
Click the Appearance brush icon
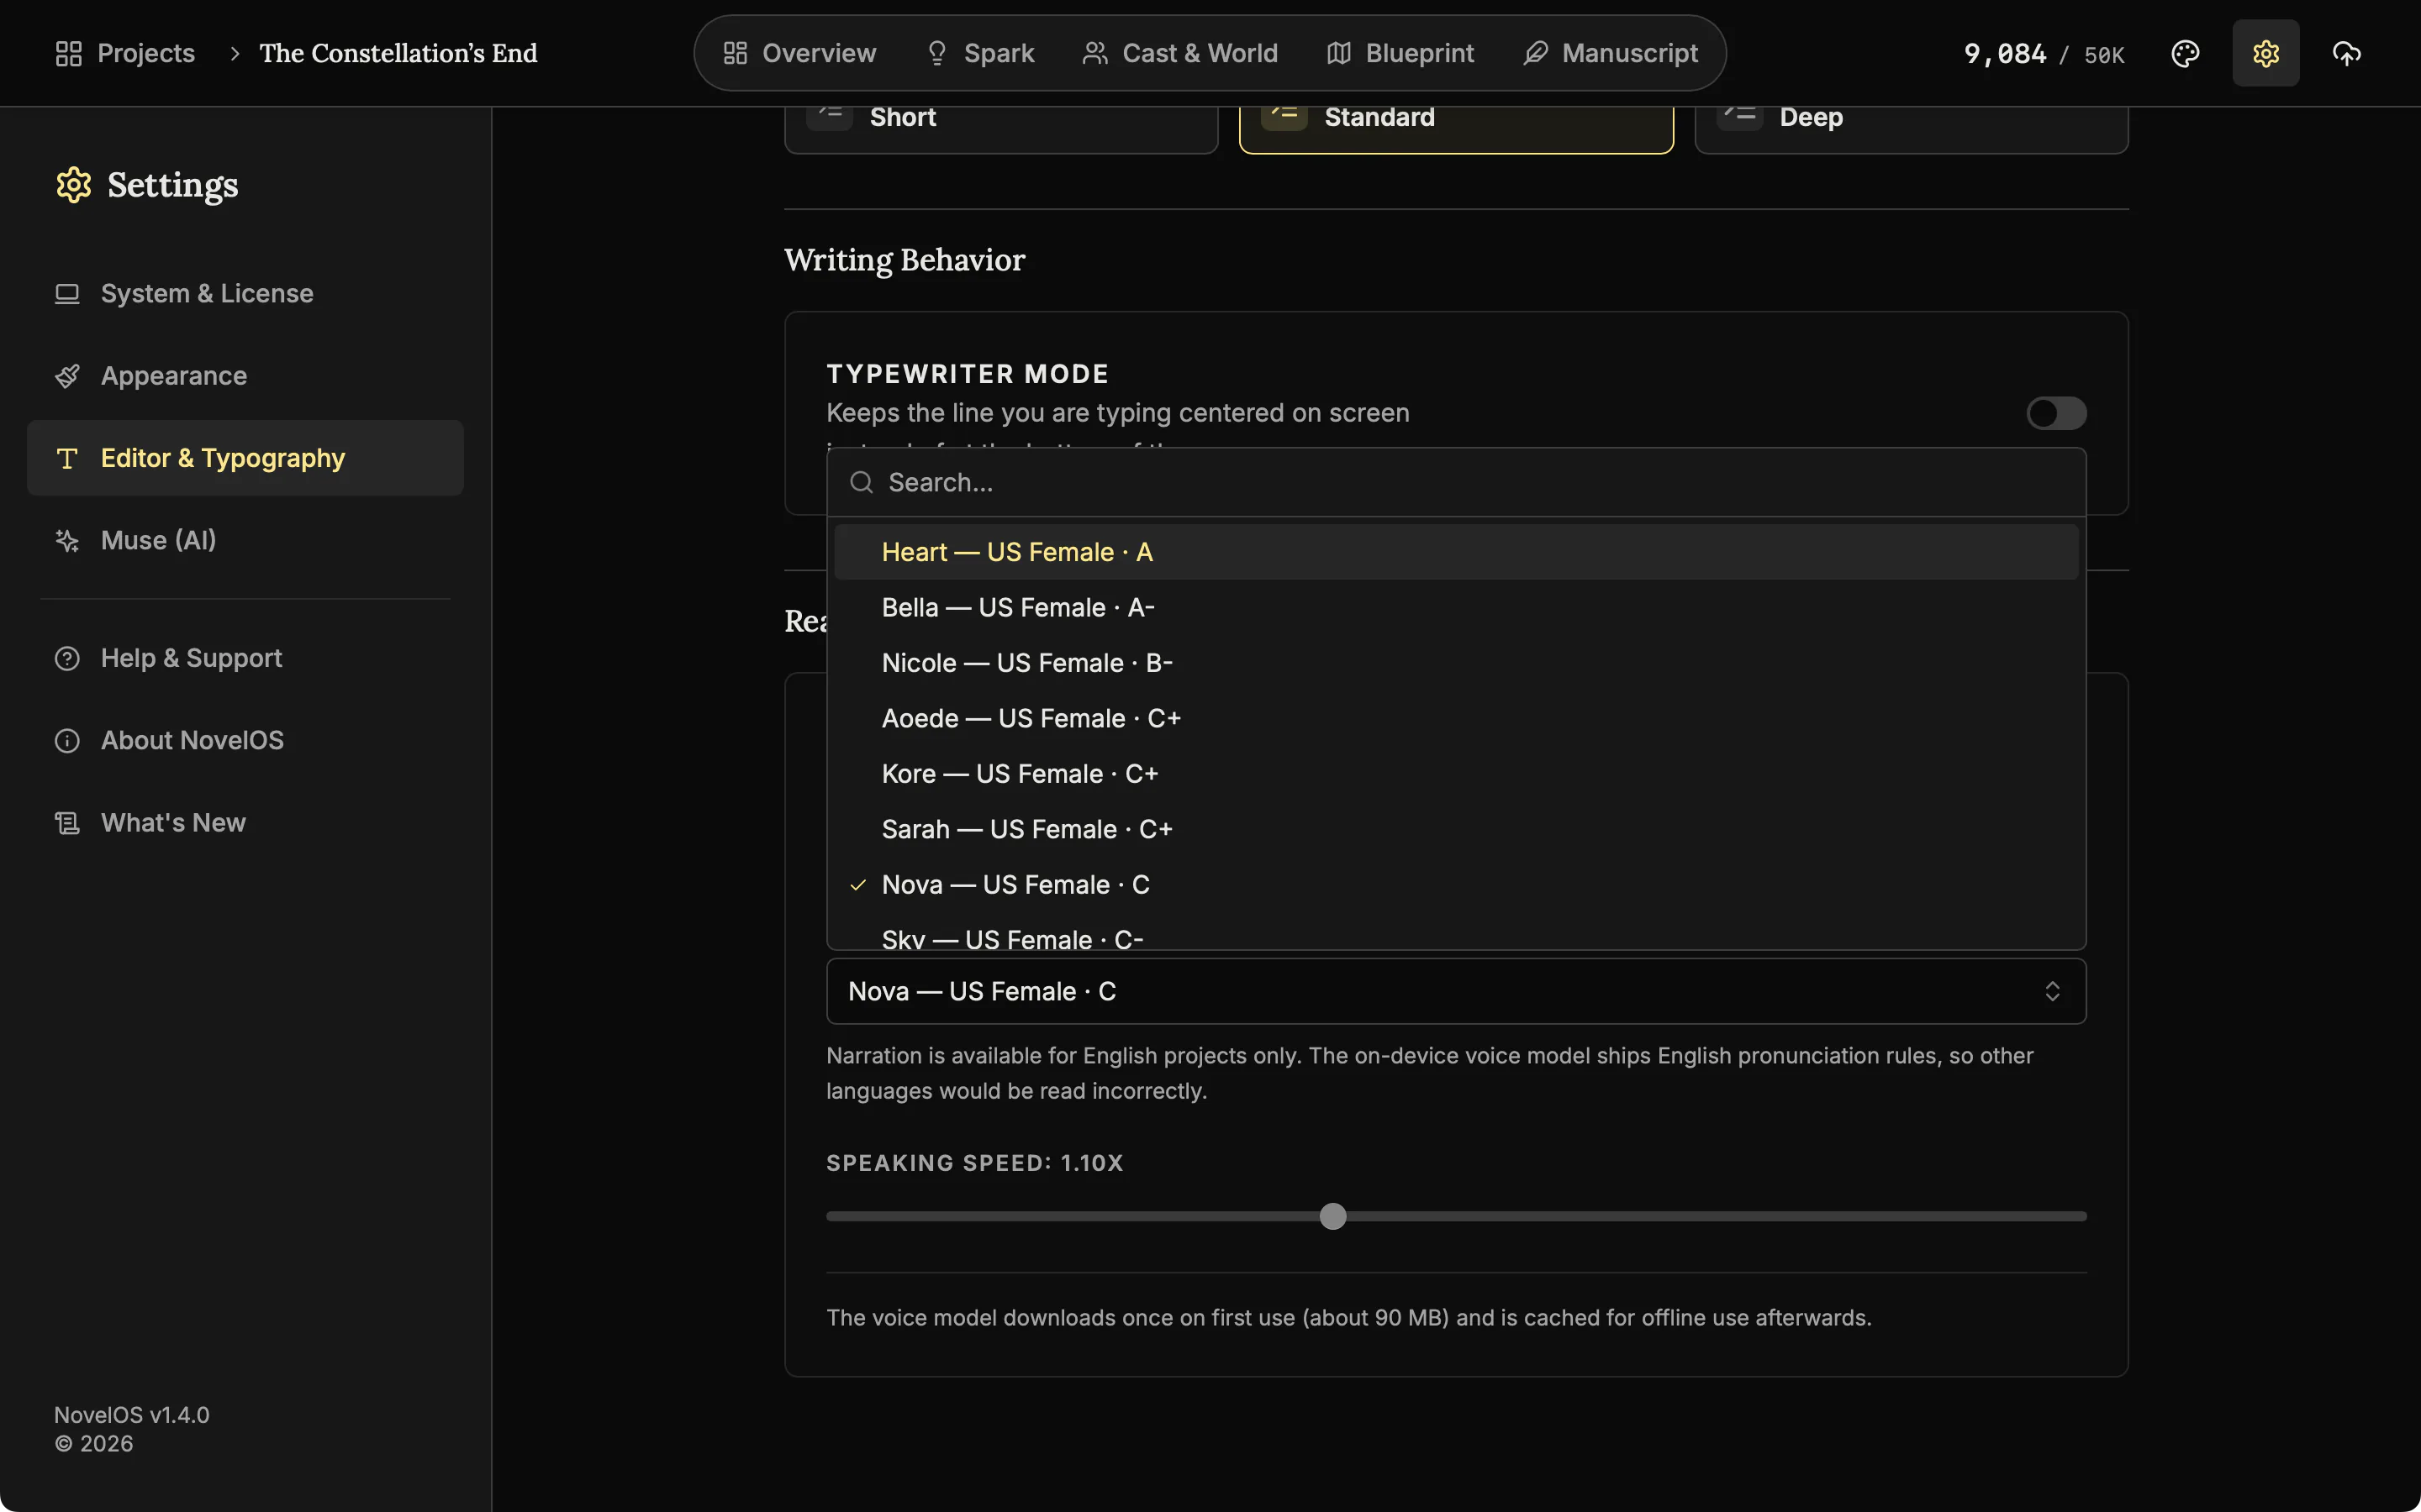[67, 376]
